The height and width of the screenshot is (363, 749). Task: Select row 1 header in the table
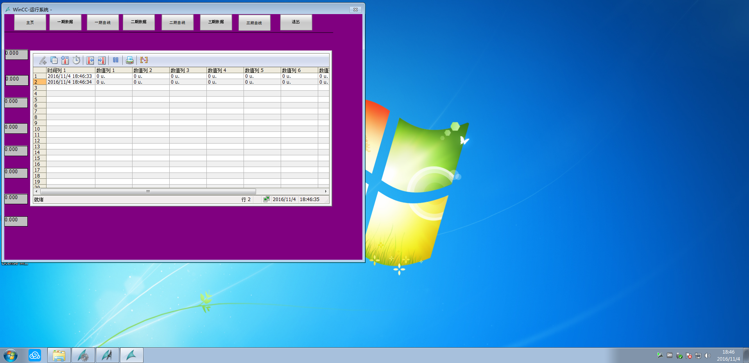tap(39, 76)
